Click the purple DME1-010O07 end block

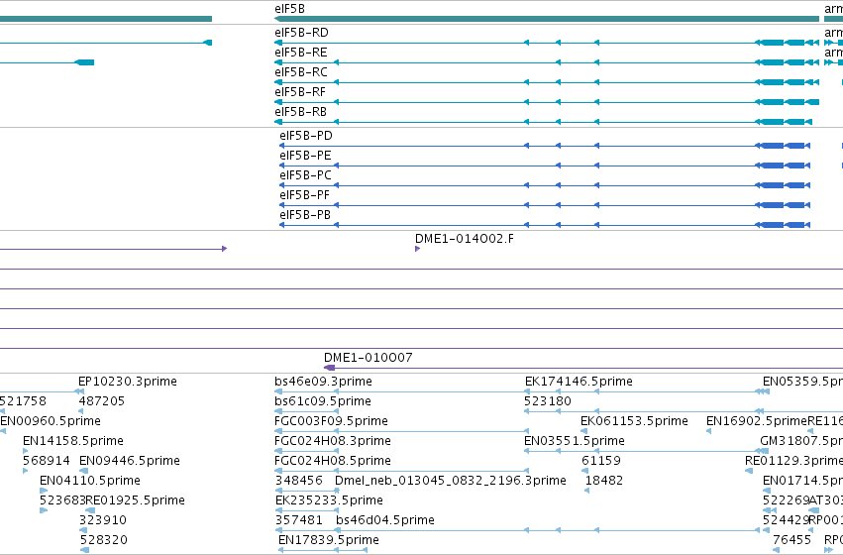[330, 368]
